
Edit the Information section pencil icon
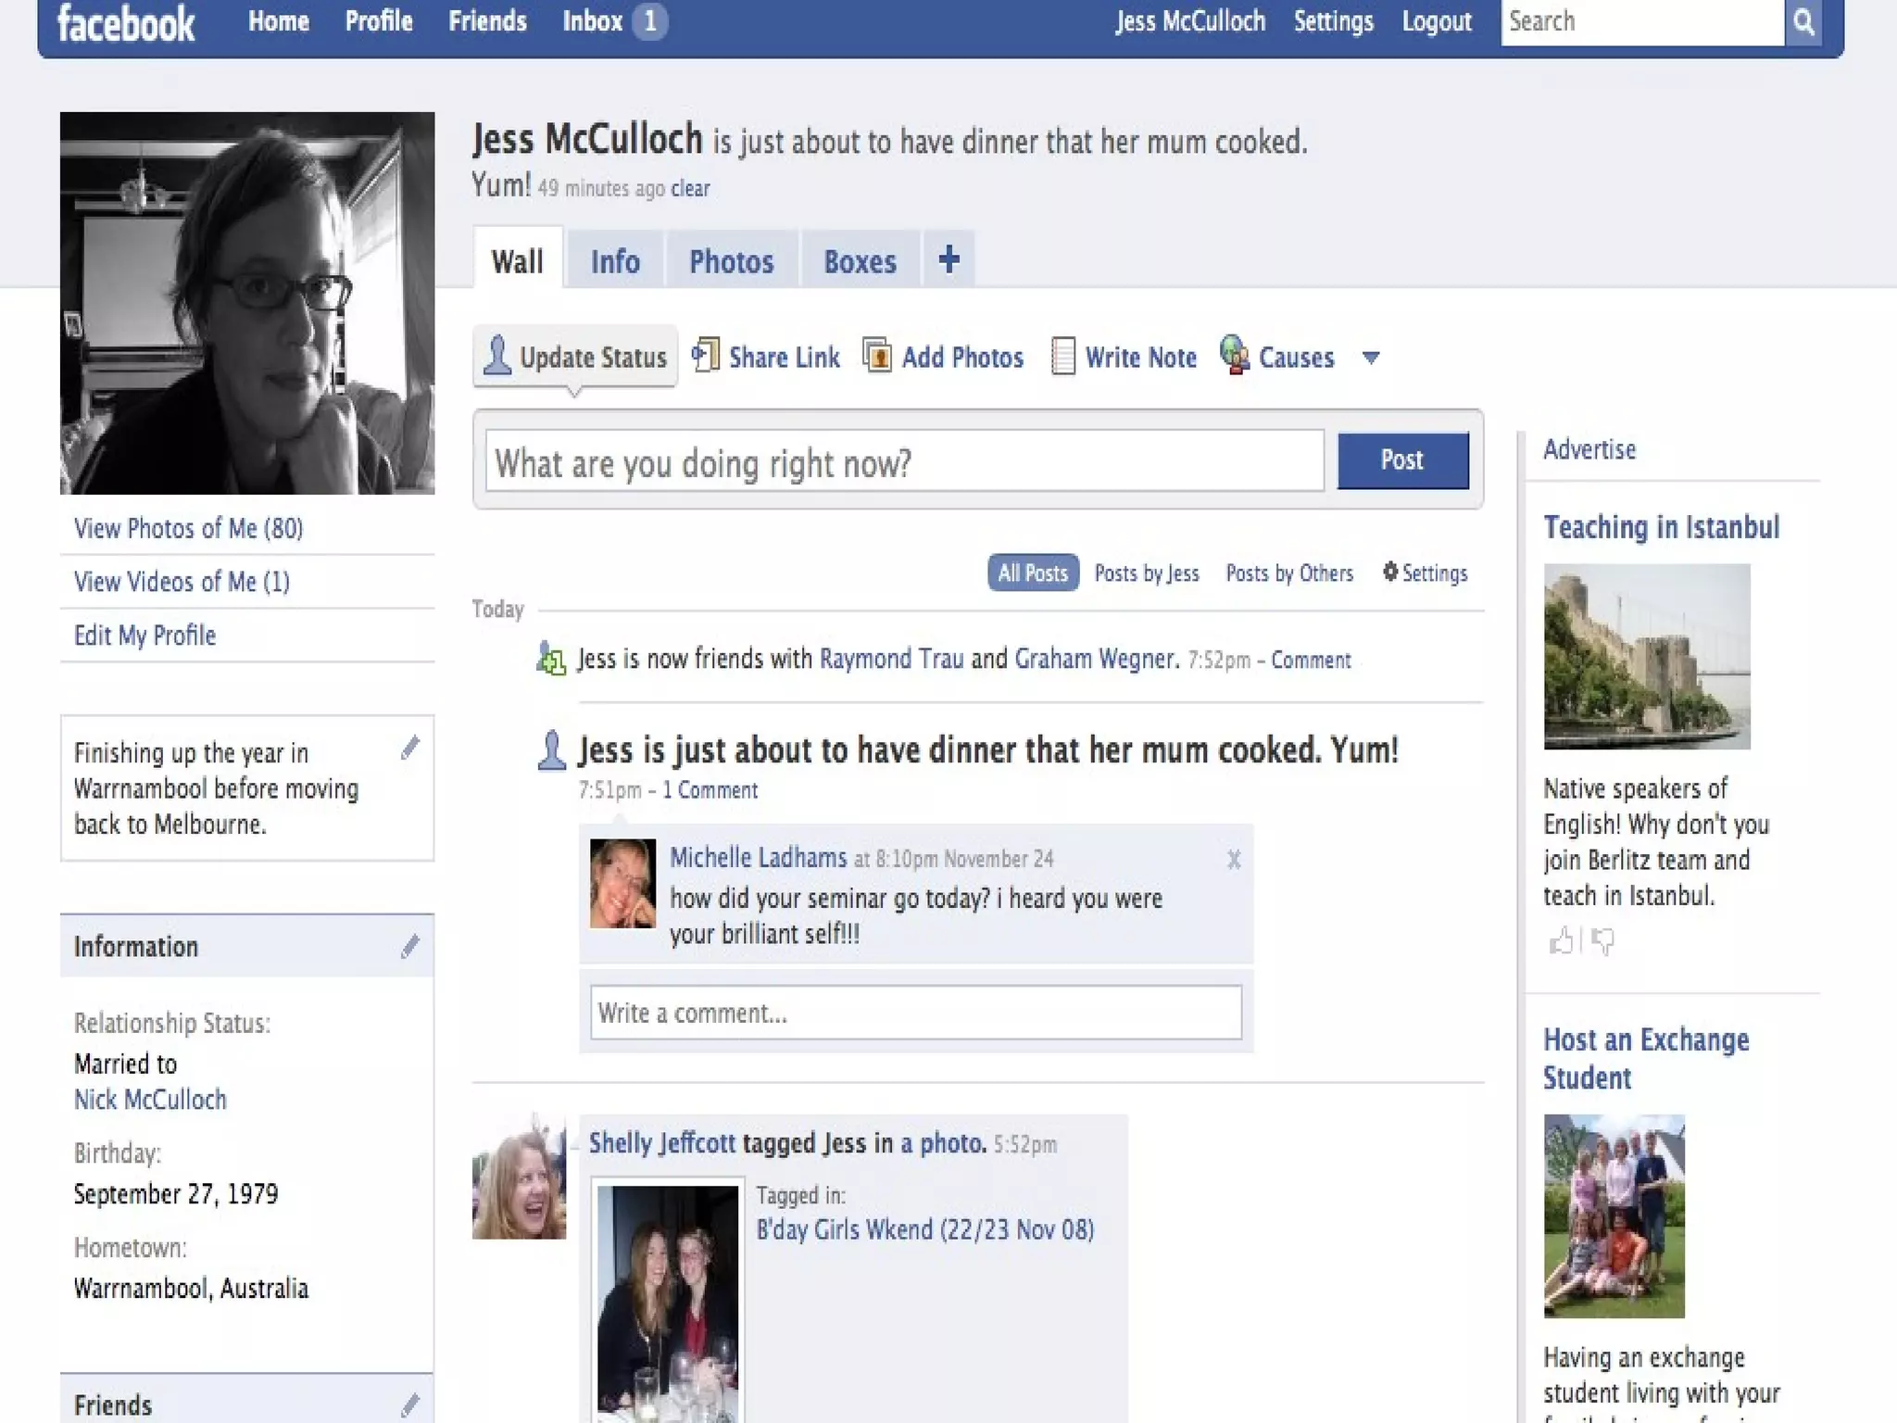409,946
